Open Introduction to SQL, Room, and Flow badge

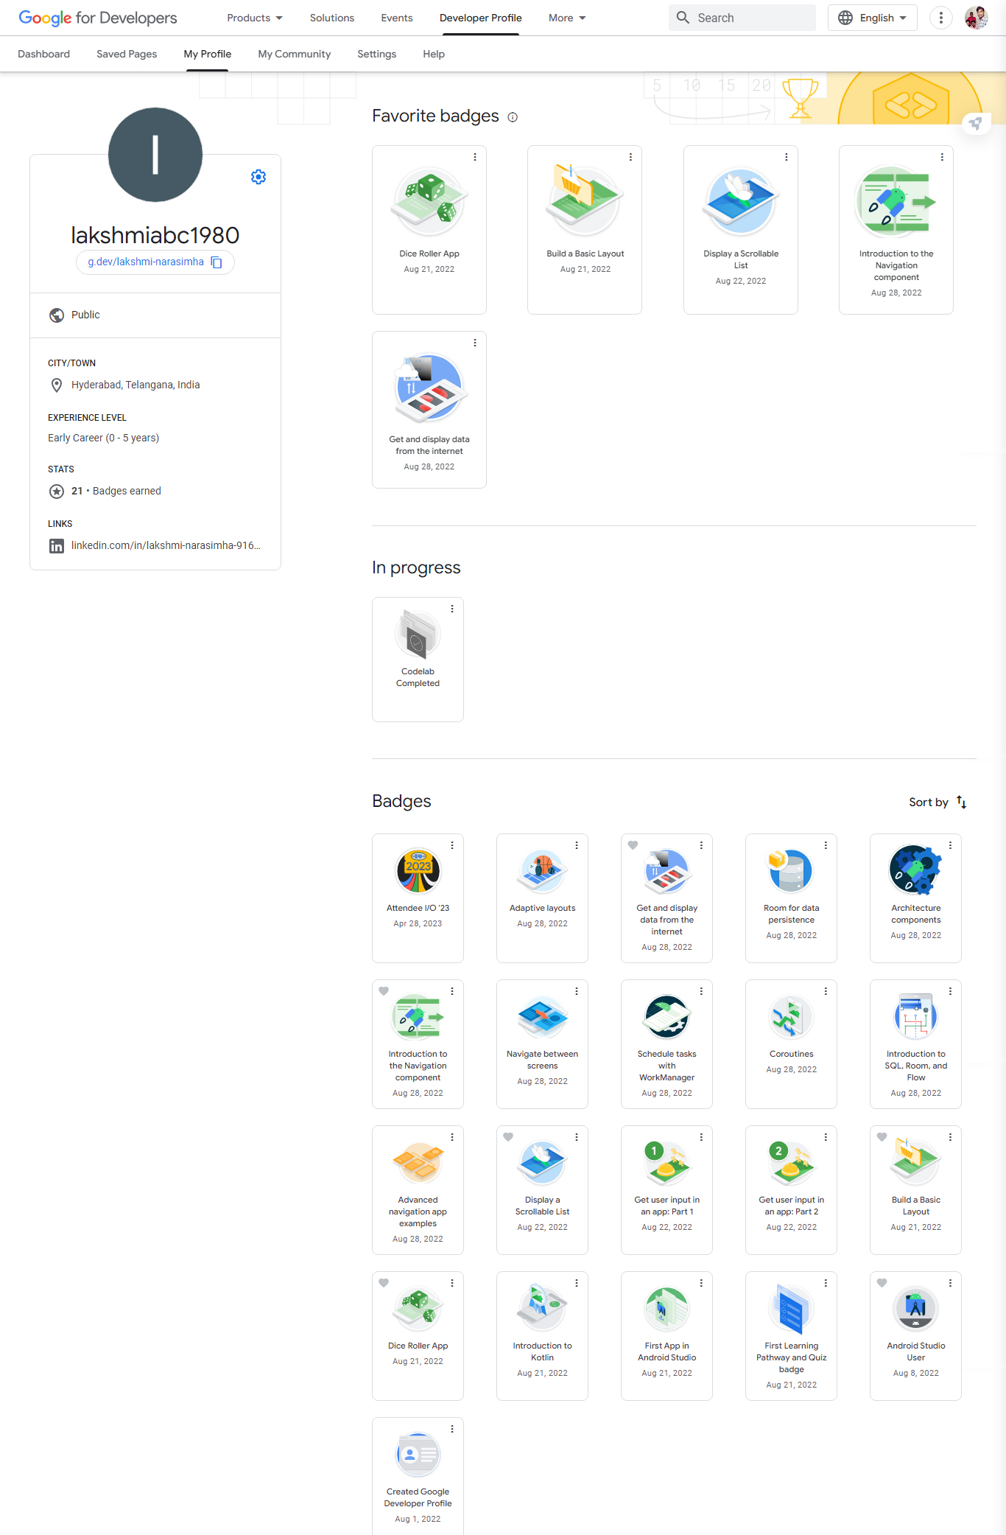(x=916, y=1016)
